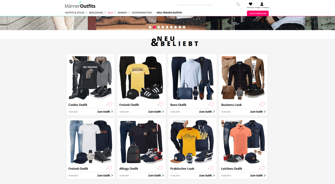Viewport: 335px width, 184px height.
Task: Heart the Praktischer Look card
Action: point(212,168)
